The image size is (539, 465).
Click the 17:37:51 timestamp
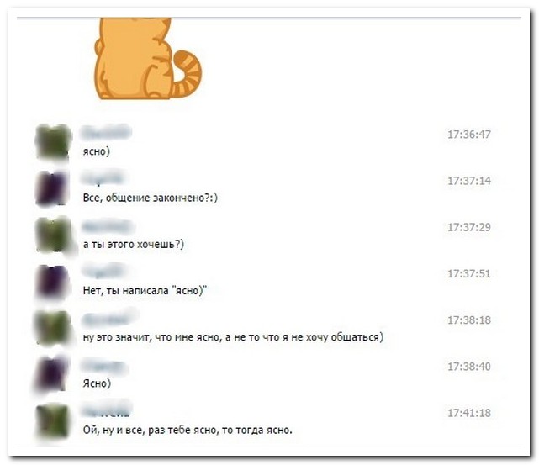[x=469, y=273]
